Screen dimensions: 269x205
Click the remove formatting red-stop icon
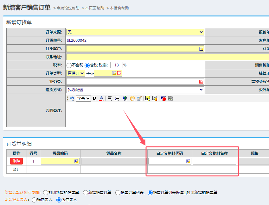(x=163, y=98)
